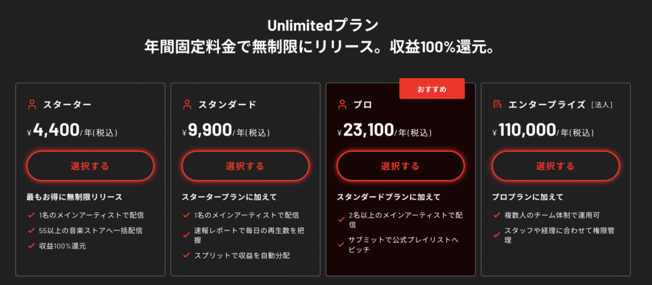Select the スターター plan button

coord(90,166)
